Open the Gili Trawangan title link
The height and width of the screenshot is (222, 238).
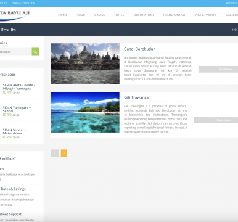pyautogui.click(x=137, y=97)
